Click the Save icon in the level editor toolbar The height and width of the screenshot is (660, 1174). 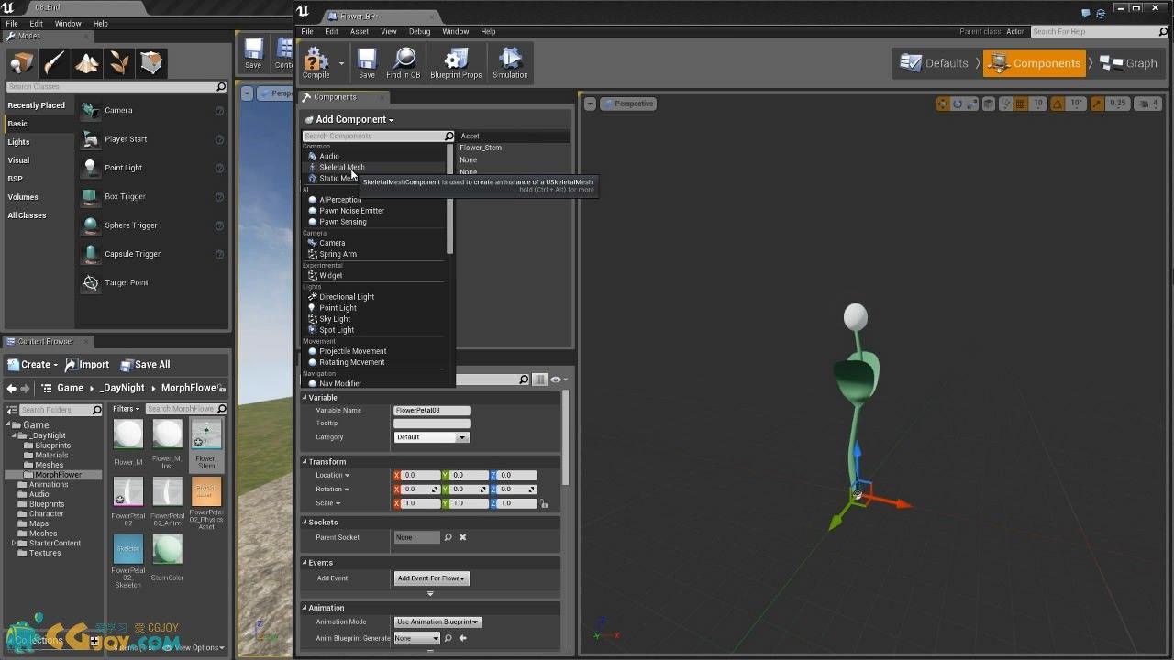click(x=253, y=54)
